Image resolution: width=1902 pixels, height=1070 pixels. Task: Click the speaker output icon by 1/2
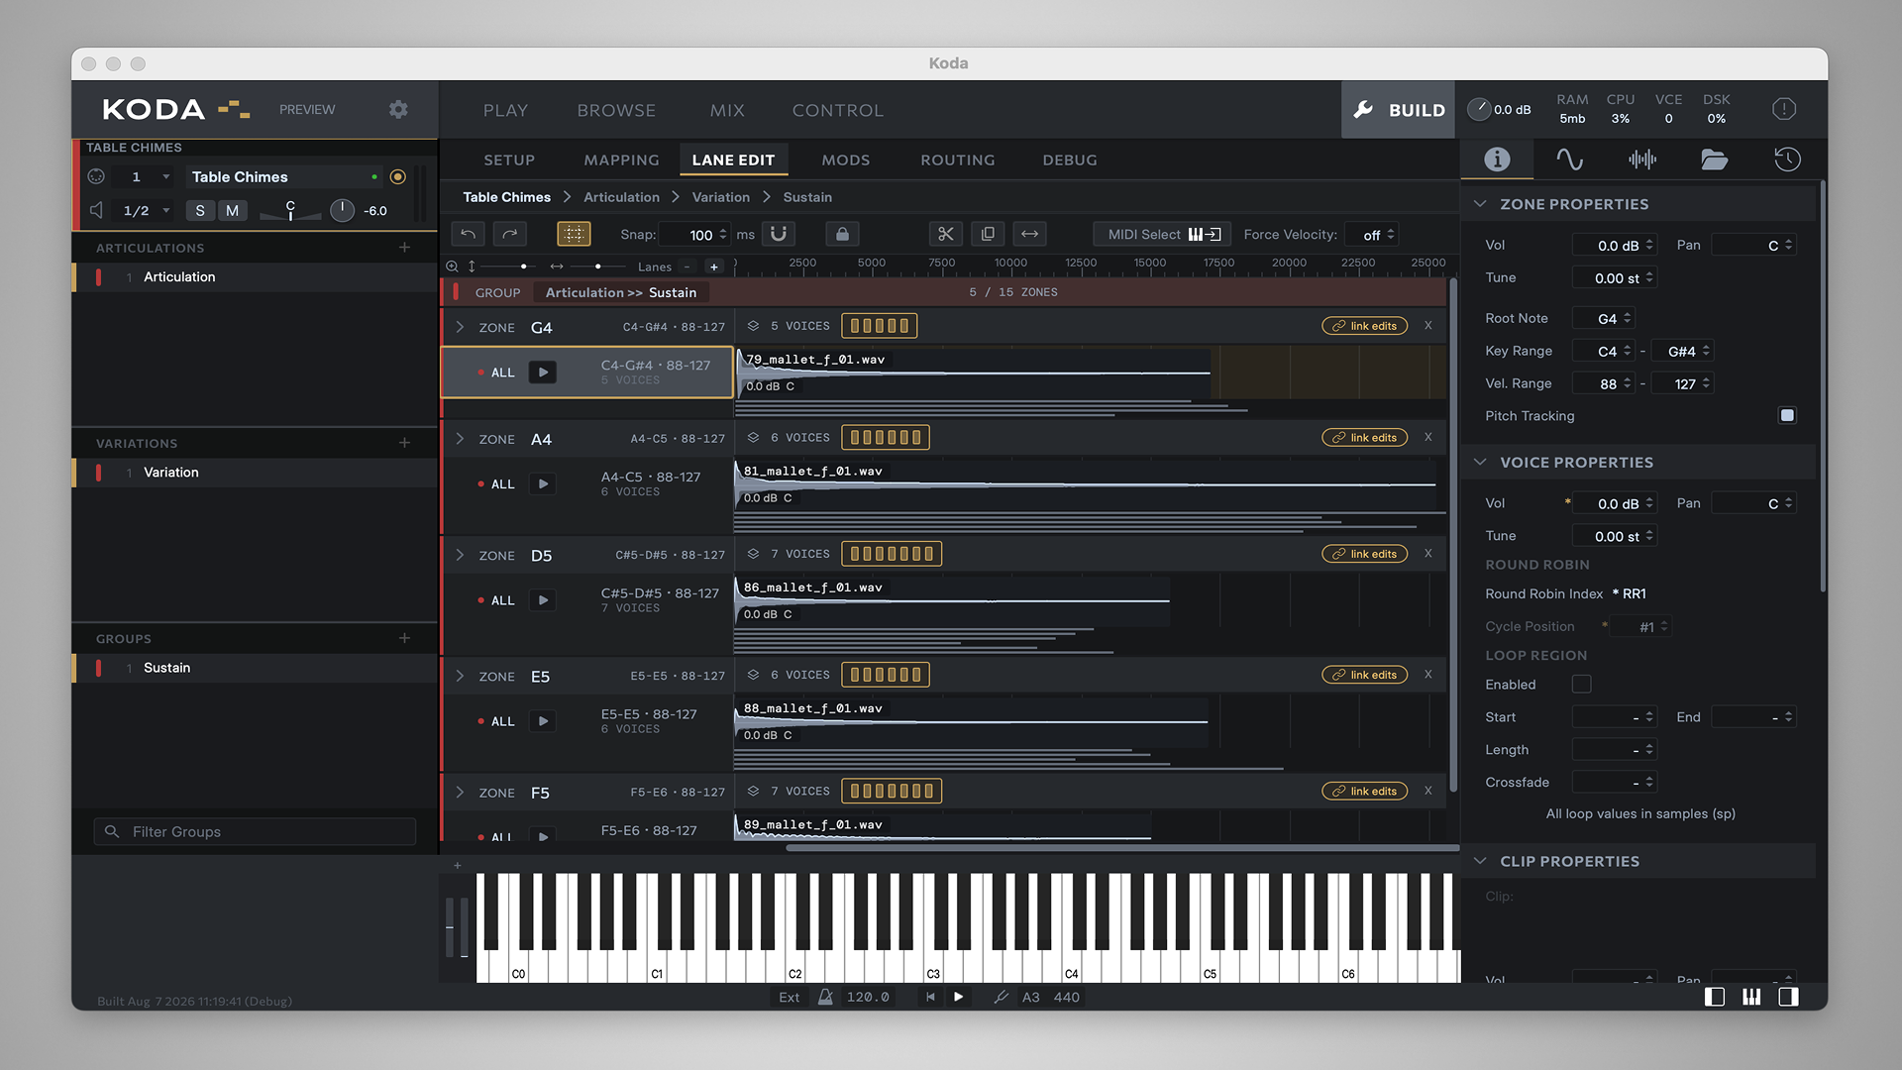tap(96, 210)
